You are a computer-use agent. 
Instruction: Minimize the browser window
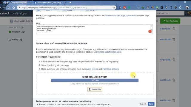click(x=178, y=2)
